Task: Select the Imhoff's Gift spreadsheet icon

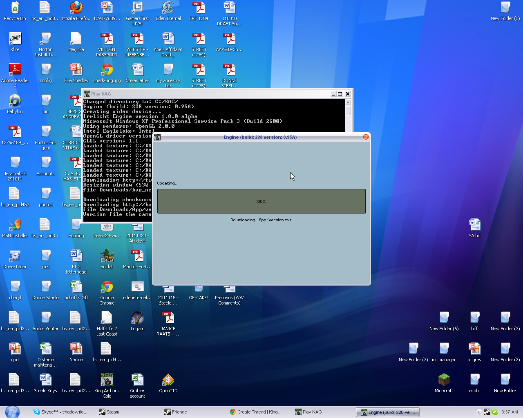Action: click(x=76, y=291)
